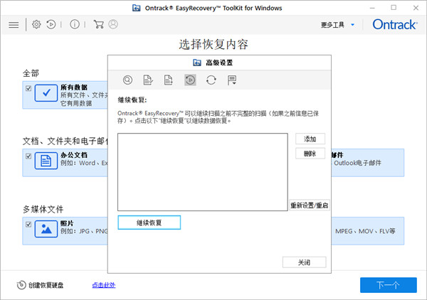This screenshot has height=300, width=427.
Task: Click the 创建恢复硬盘 icon at the bottom
Action: pyautogui.click(x=21, y=285)
